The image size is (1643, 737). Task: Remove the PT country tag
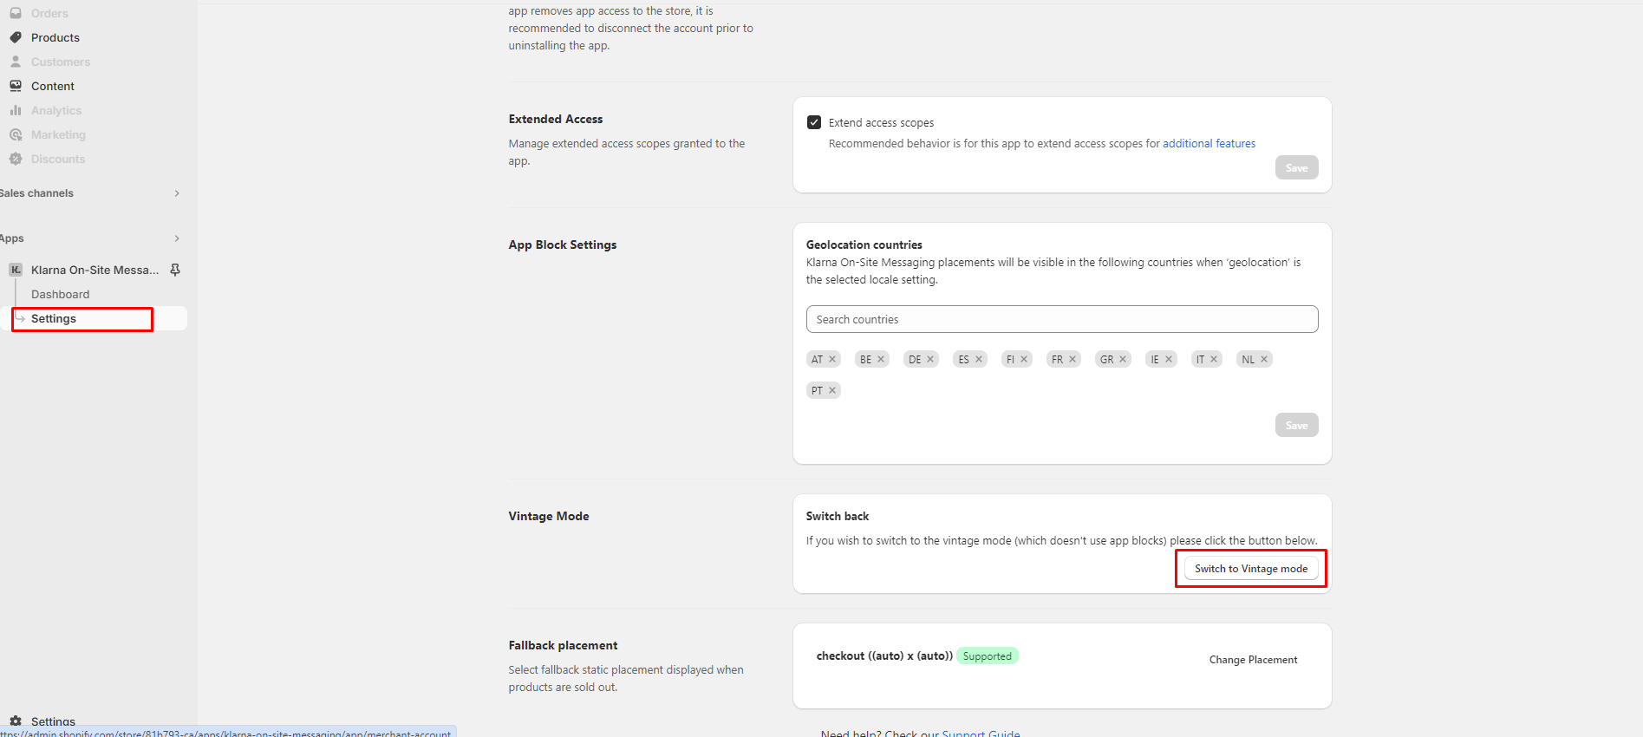coord(832,390)
